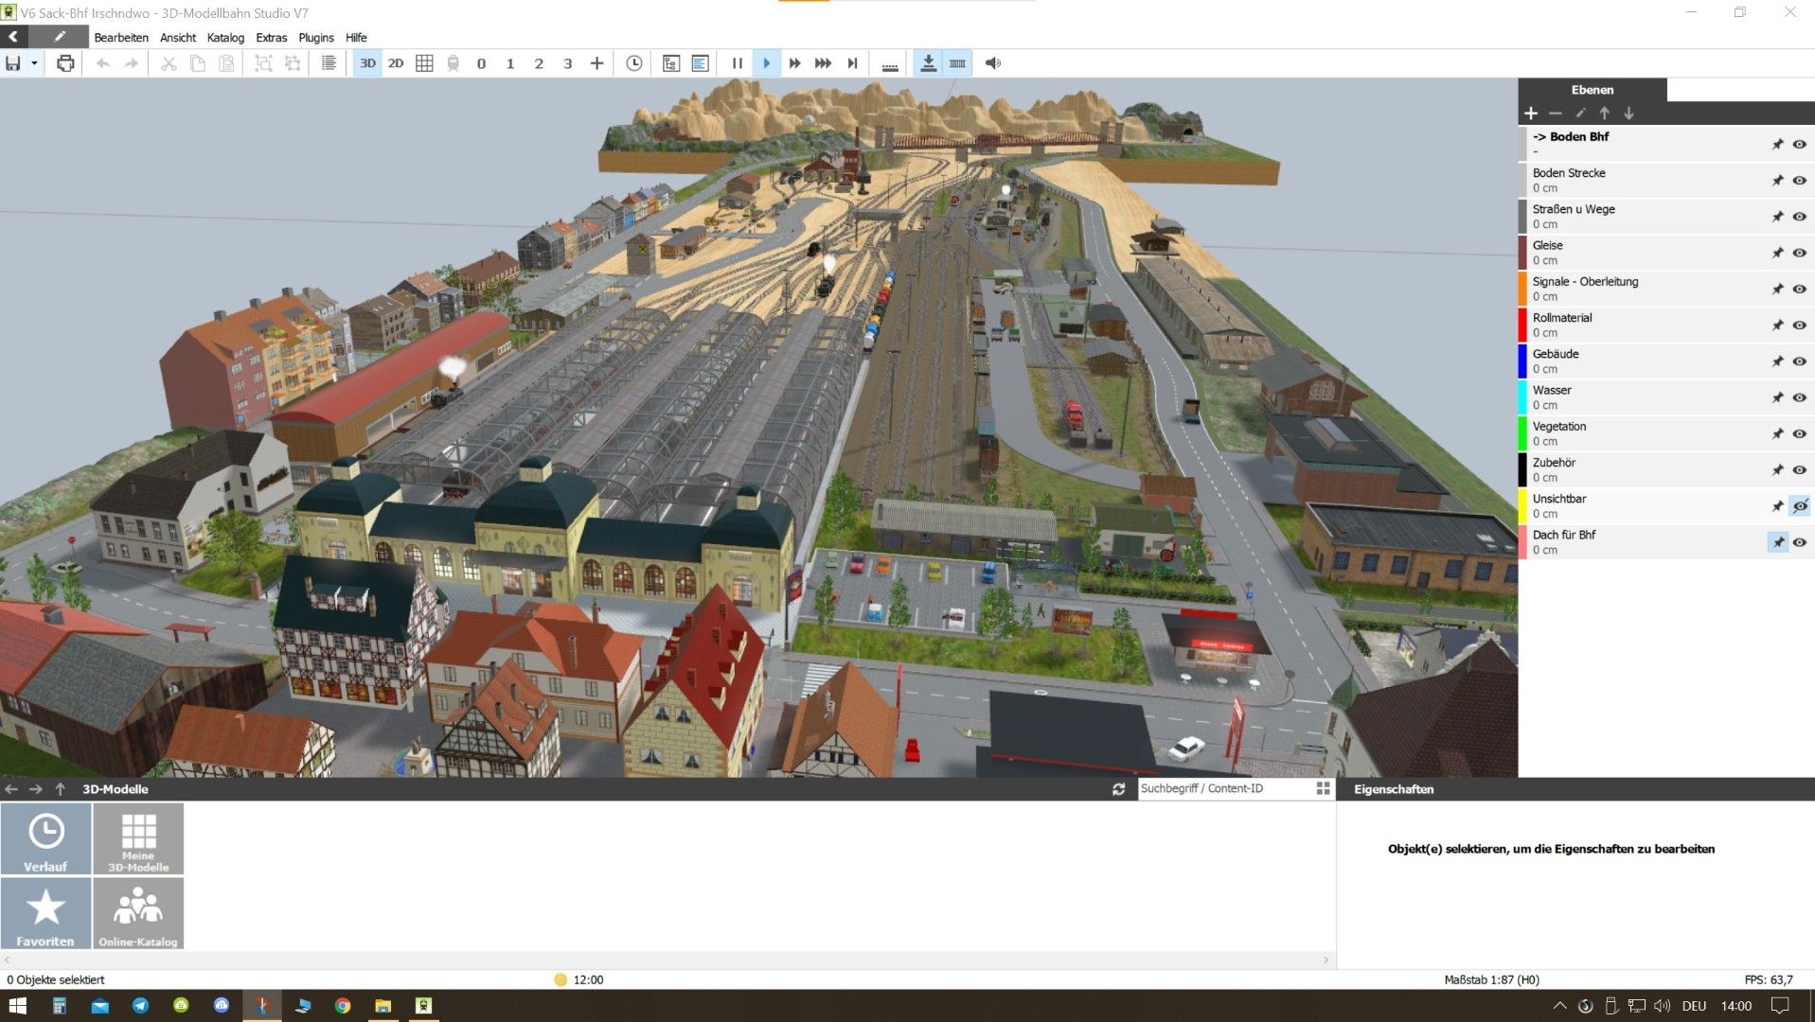Open the Favoriten catalog tile
Image resolution: width=1815 pixels, height=1022 pixels.
point(45,913)
